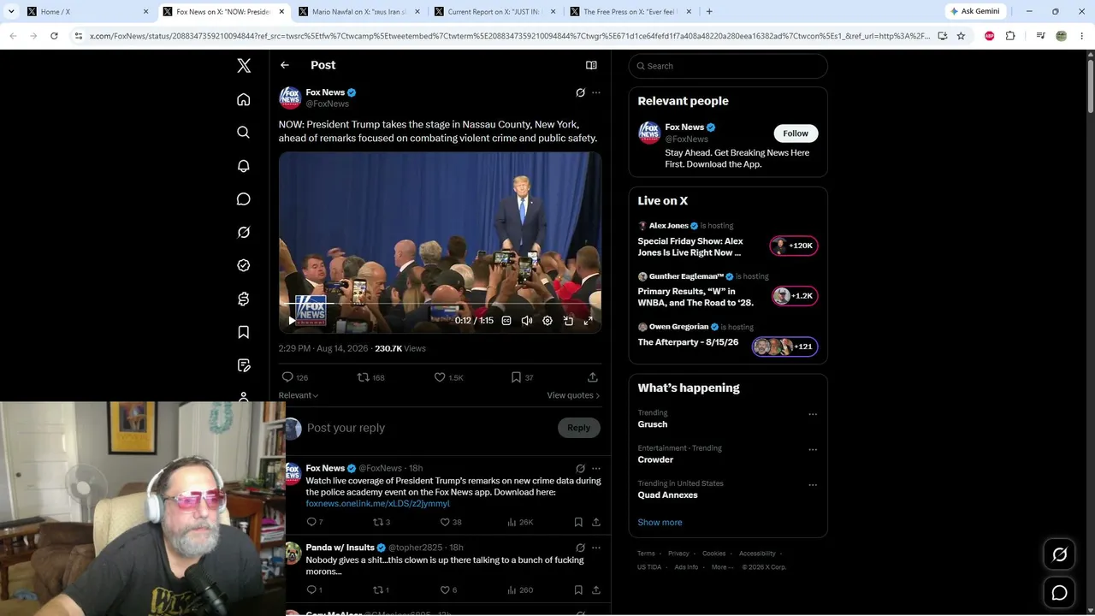Like the main post with 1.5K likes

448,377
